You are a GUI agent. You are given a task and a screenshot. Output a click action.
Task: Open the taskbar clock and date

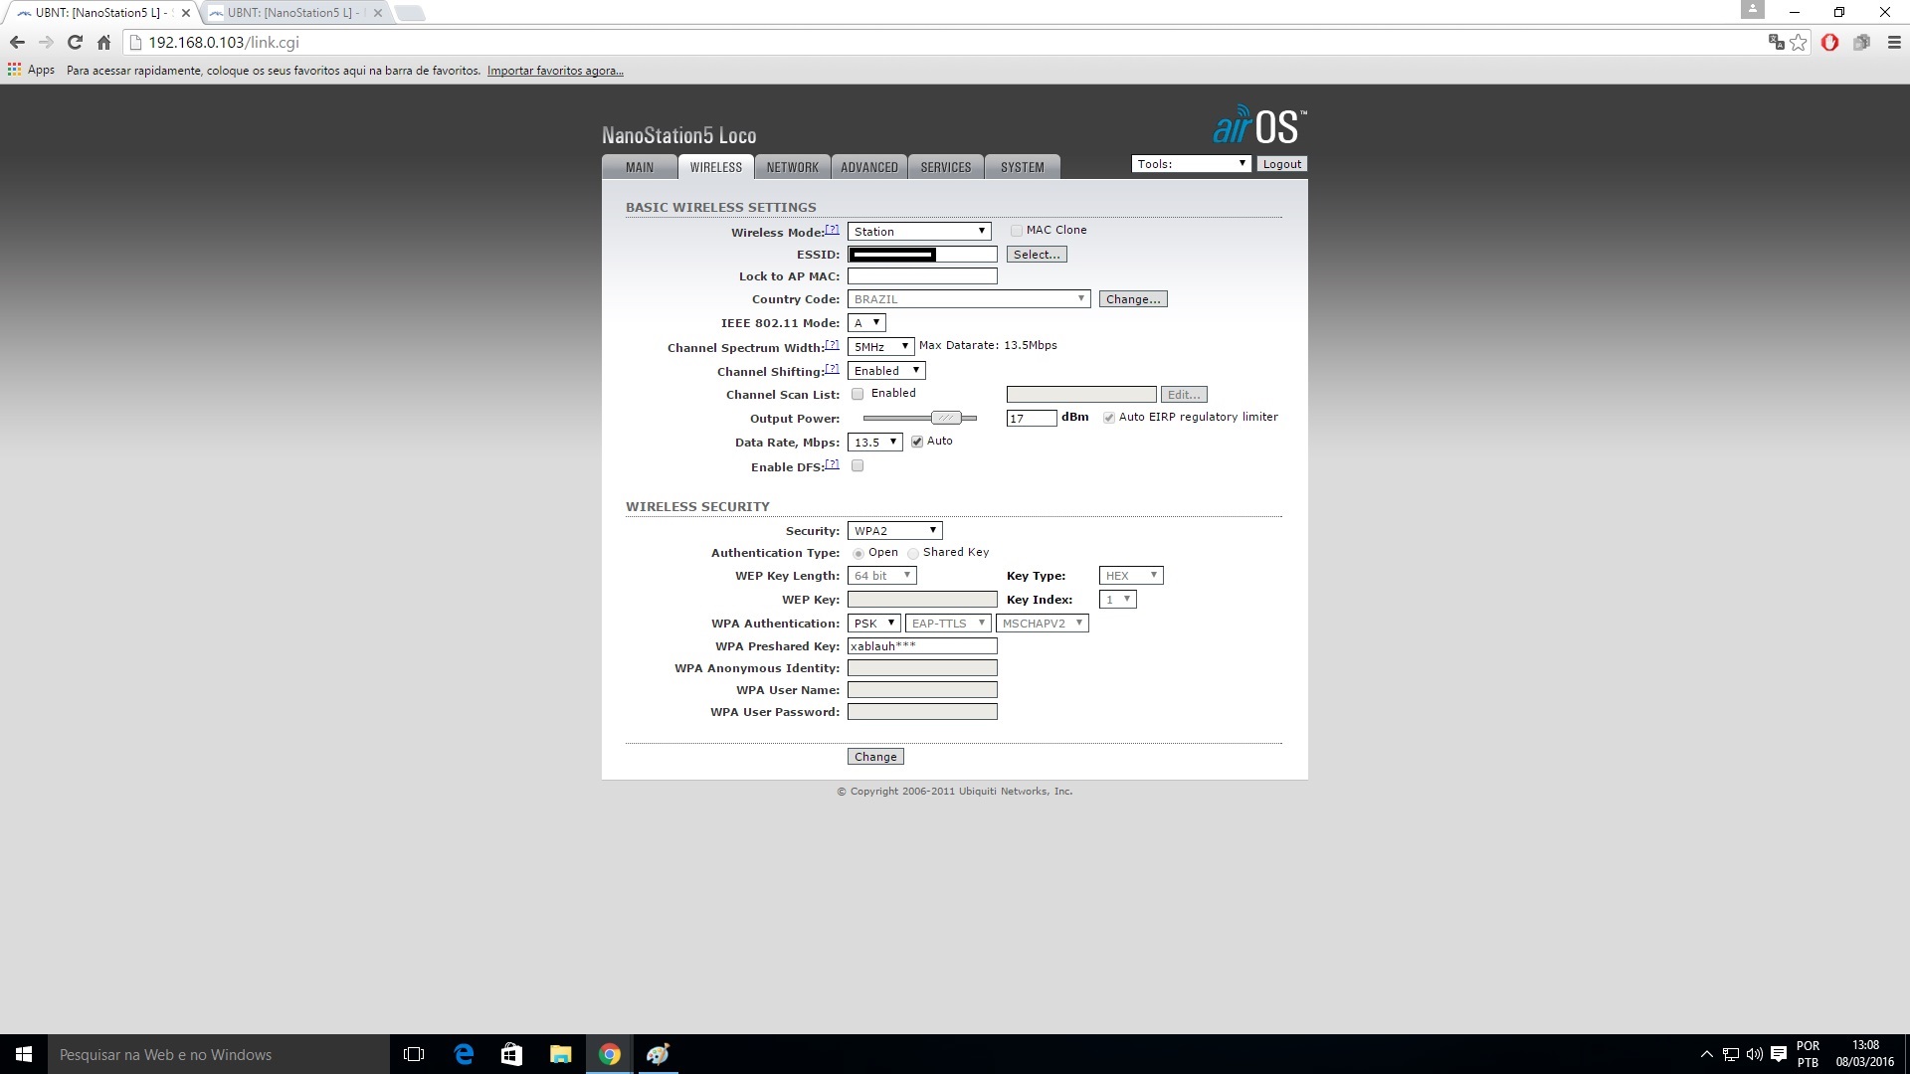coord(1865,1054)
